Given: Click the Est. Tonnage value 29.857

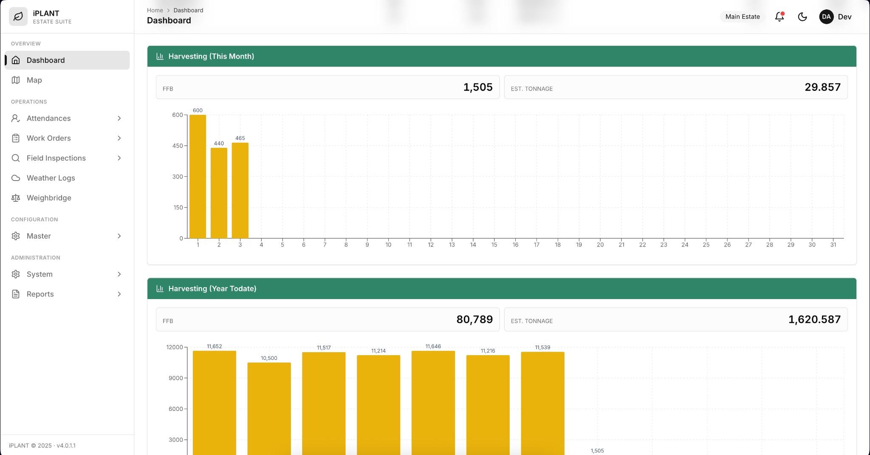Looking at the screenshot, I should point(823,87).
